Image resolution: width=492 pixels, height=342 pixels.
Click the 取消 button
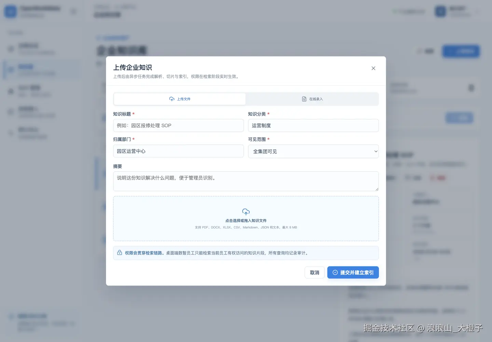[x=315, y=273]
